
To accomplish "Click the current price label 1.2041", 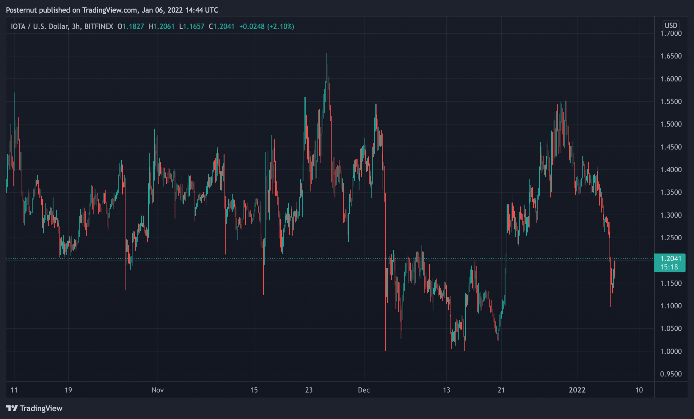I will pyautogui.click(x=670, y=259).
